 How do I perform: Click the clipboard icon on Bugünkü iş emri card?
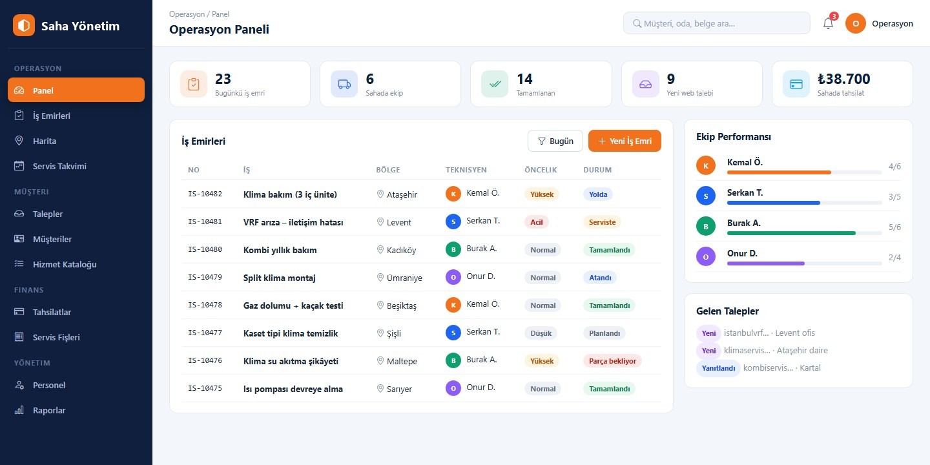(x=194, y=84)
